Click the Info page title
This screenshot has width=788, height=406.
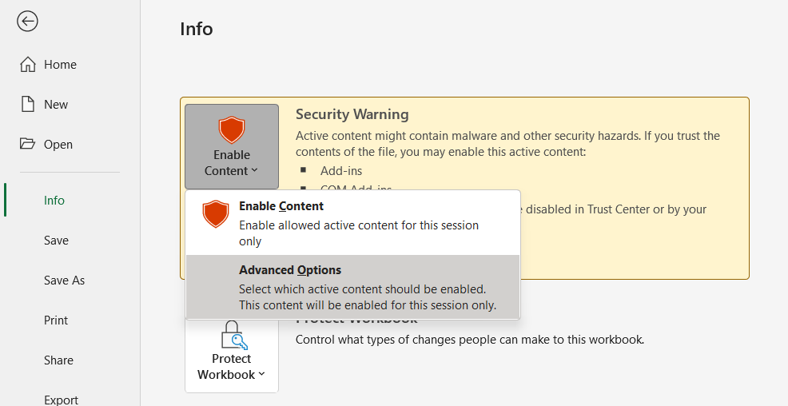(x=197, y=30)
